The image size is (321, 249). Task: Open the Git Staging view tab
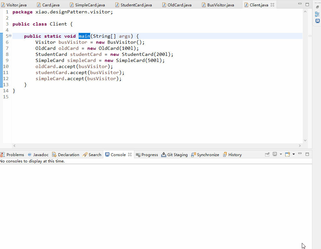(175, 155)
